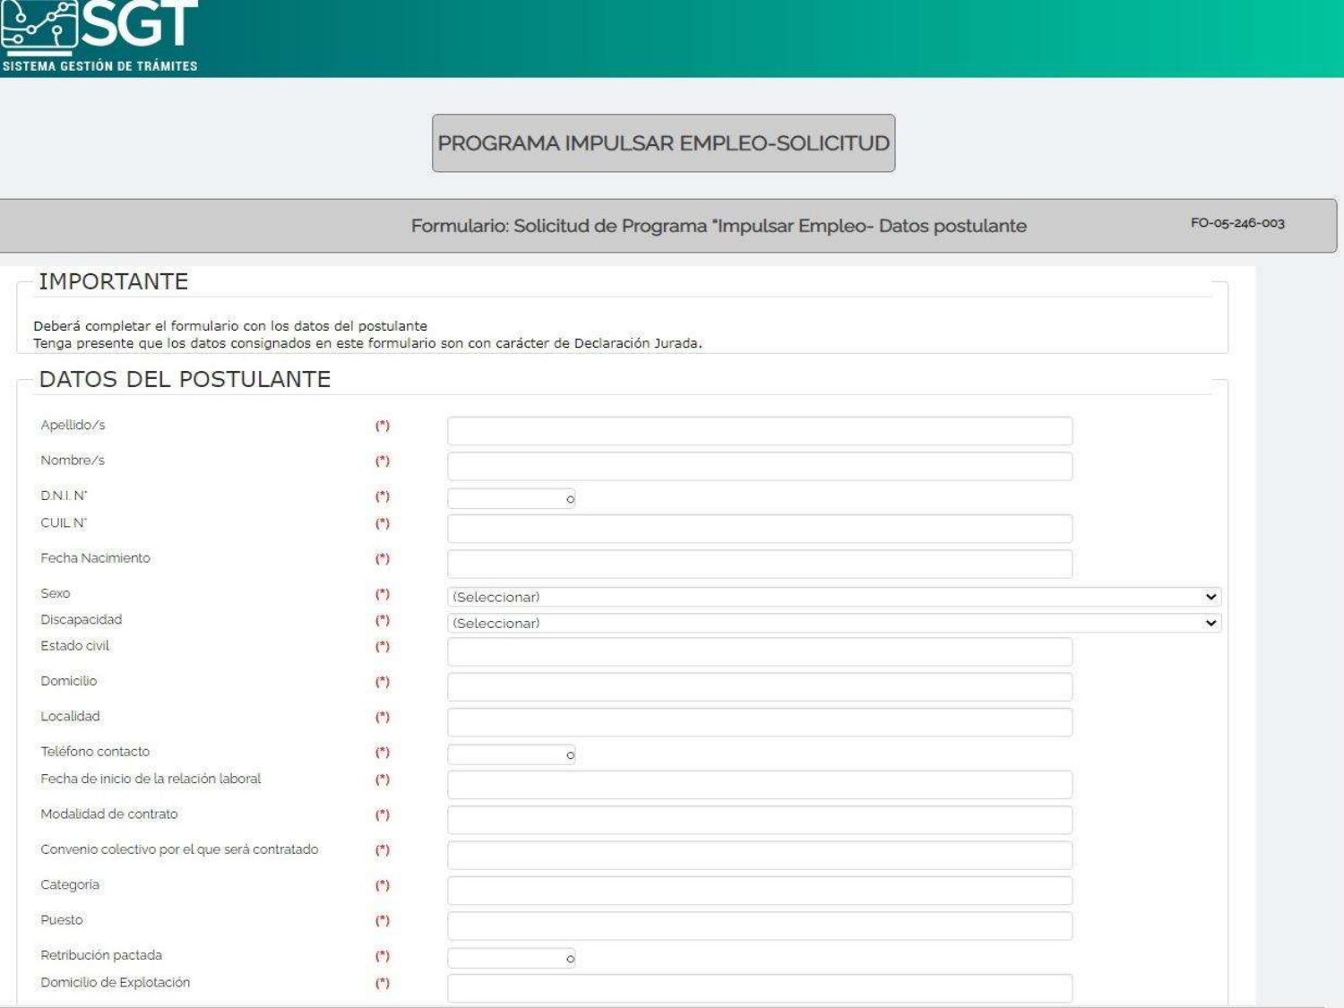The height and width of the screenshot is (1008, 1344).
Task: Click the Localidad input box
Action: click(x=759, y=722)
